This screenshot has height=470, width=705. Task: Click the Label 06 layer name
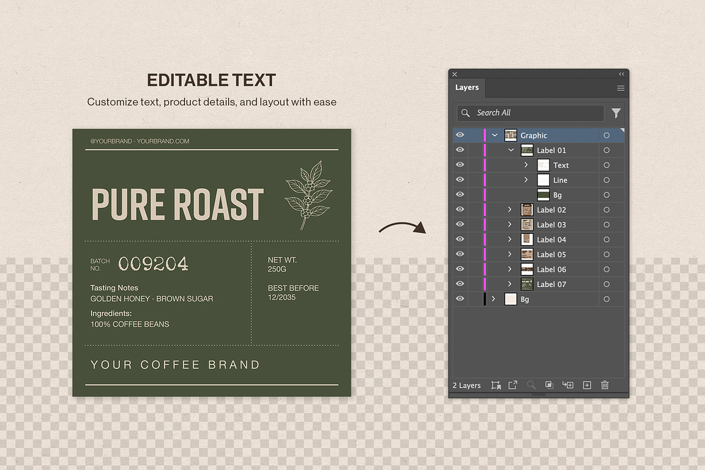(551, 269)
